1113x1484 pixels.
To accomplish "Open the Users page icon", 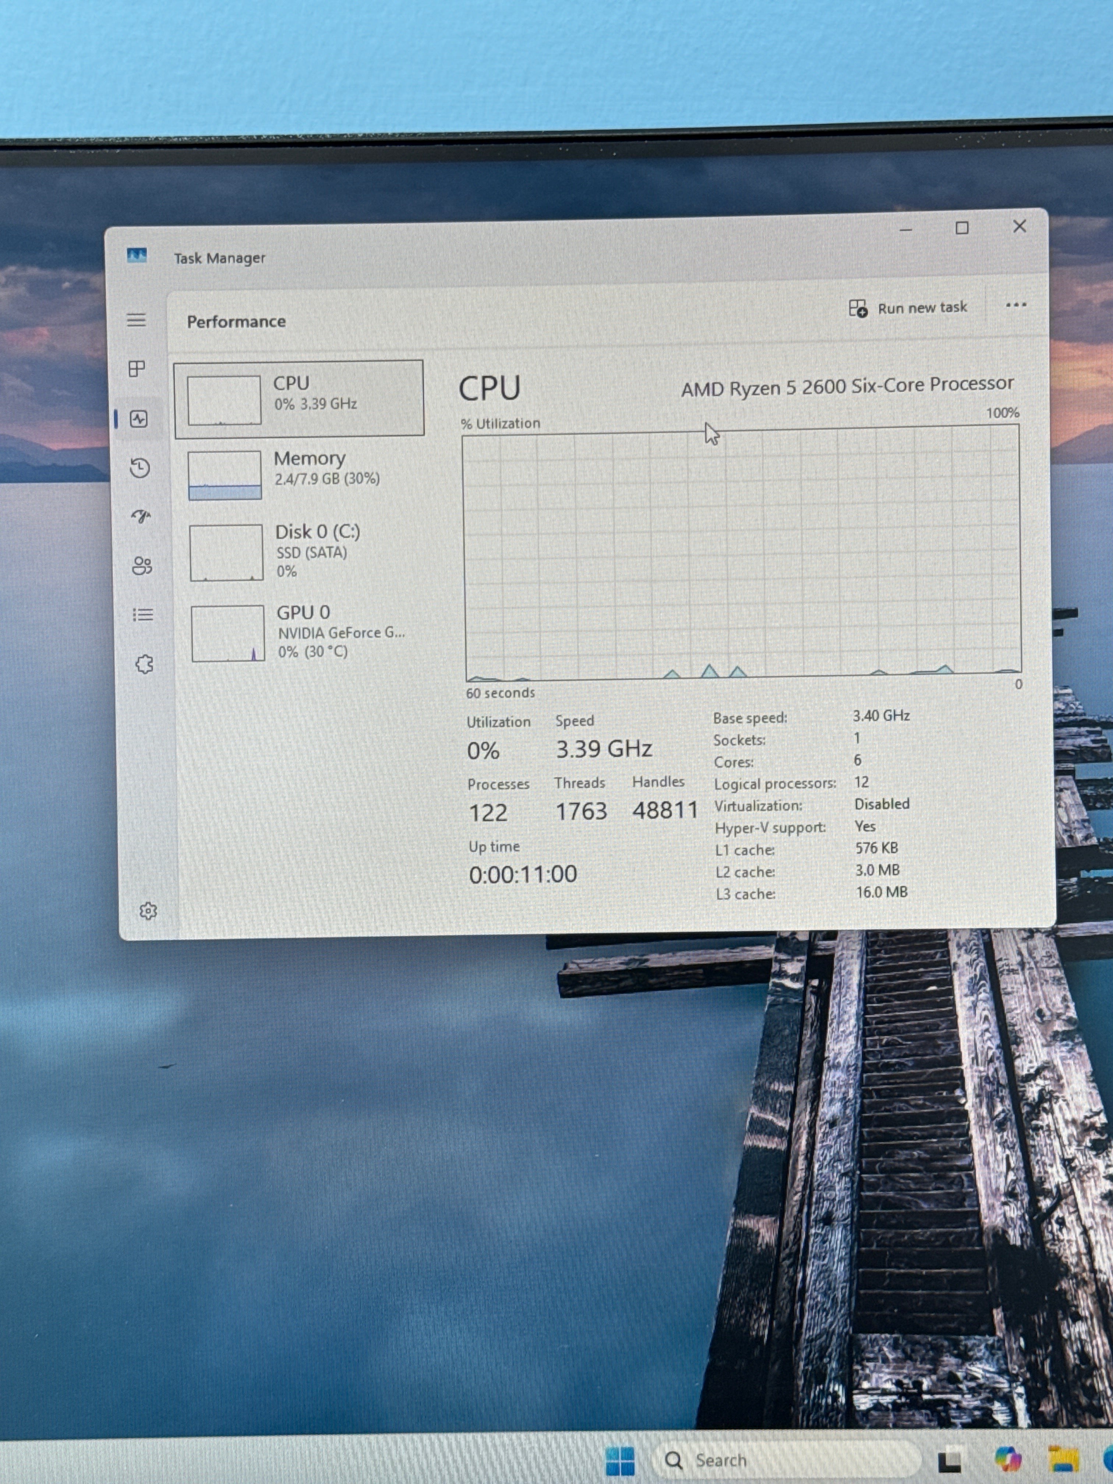I will [x=142, y=566].
